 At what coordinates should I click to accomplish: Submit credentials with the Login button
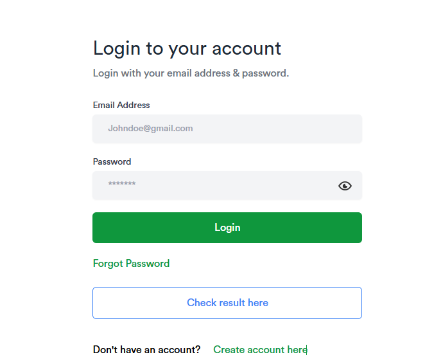227,228
